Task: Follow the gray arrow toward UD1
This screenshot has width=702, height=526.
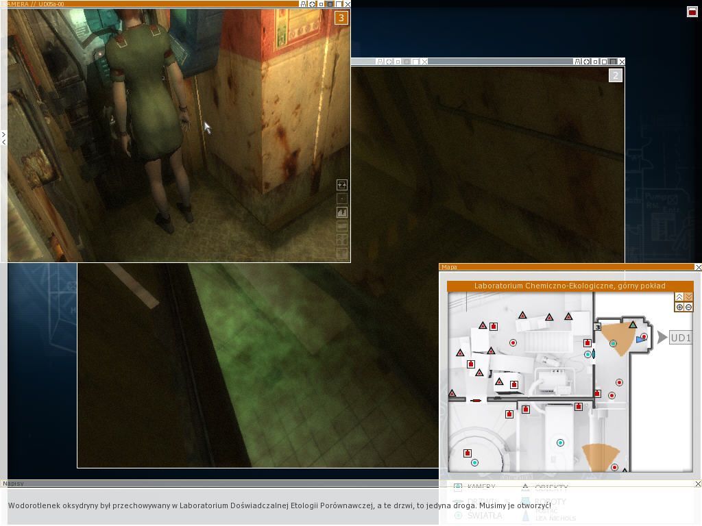Action: (x=662, y=337)
